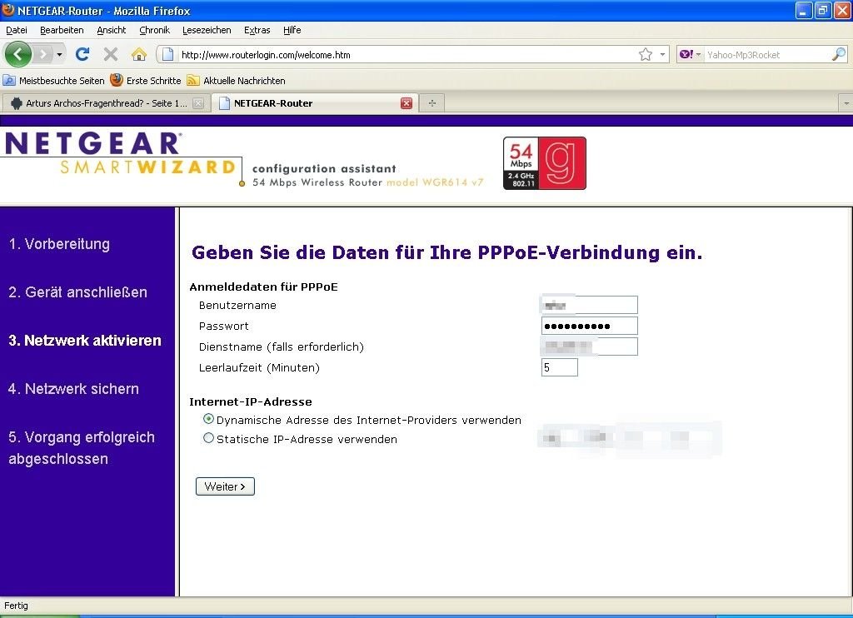The height and width of the screenshot is (618, 853).
Task: Click the stop loading X icon
Action: coord(111,54)
